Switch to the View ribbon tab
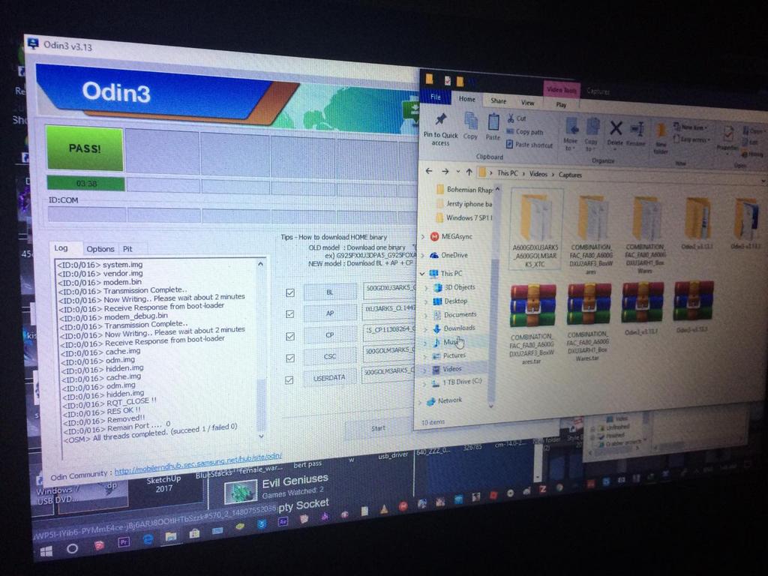This screenshot has width=768, height=576. [x=527, y=103]
